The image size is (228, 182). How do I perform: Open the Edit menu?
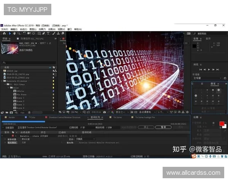[14, 29]
